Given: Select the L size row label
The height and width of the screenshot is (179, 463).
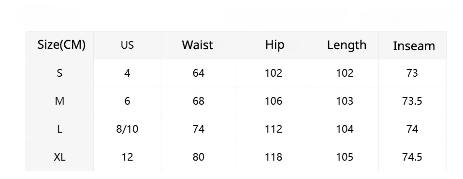Looking at the screenshot, I should coord(59,129).
